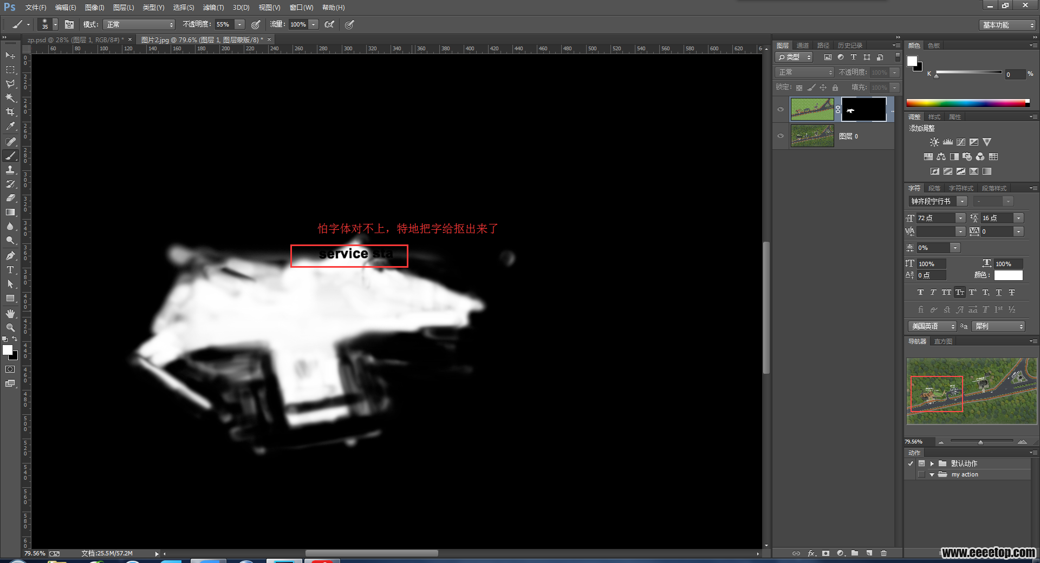The image size is (1040, 563).
Task: Open 图像(I) Image menu
Action: click(x=94, y=8)
